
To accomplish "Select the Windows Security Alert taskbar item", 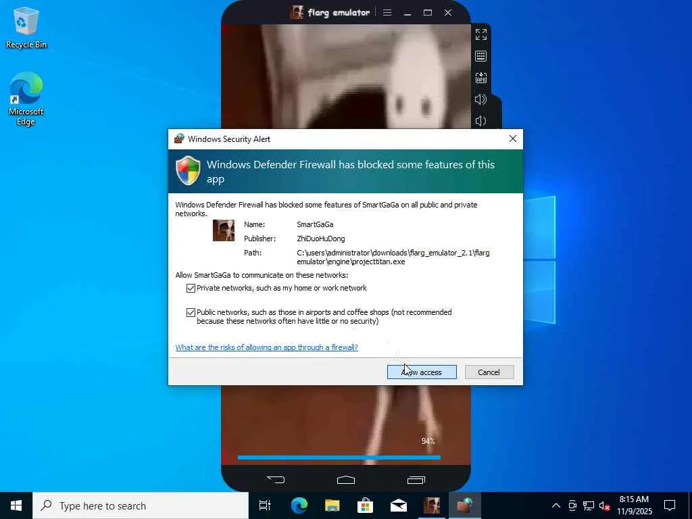I will point(465,505).
